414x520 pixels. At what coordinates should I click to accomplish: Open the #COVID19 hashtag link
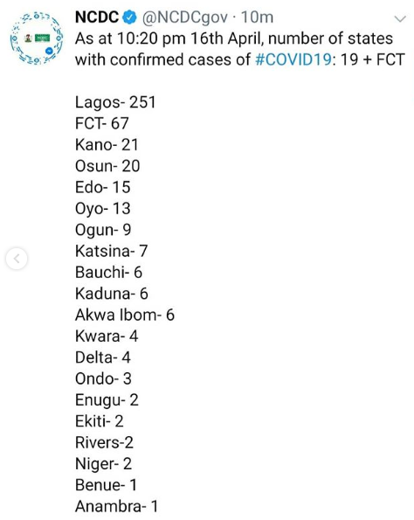[x=293, y=59]
